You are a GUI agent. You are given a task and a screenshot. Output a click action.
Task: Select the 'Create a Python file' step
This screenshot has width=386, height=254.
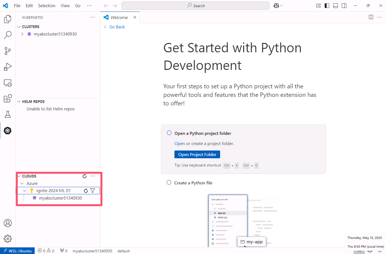point(169,183)
